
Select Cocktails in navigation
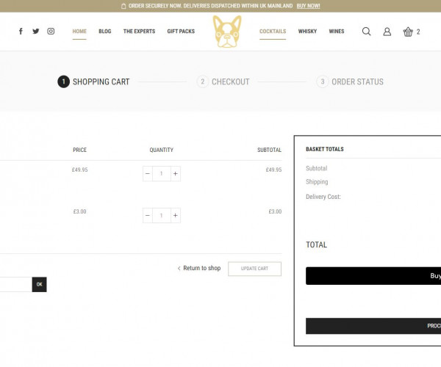(273, 32)
